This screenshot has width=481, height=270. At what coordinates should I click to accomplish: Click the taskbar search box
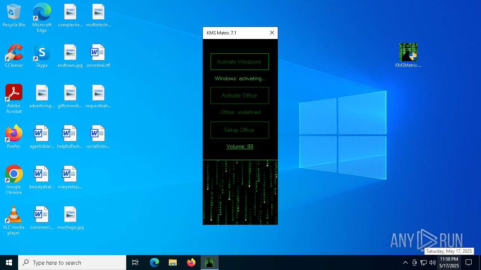(x=72, y=262)
